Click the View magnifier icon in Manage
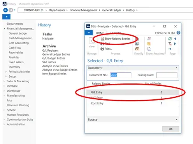Viewport: 193px width, 144px height. (92, 41)
